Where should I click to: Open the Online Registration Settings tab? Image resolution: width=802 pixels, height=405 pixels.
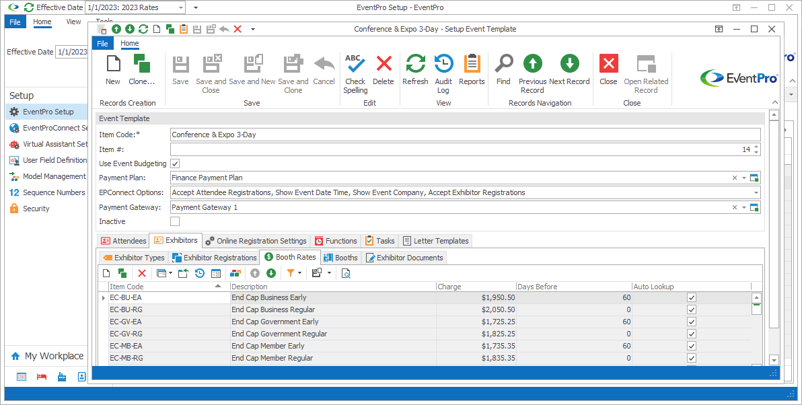(256, 241)
